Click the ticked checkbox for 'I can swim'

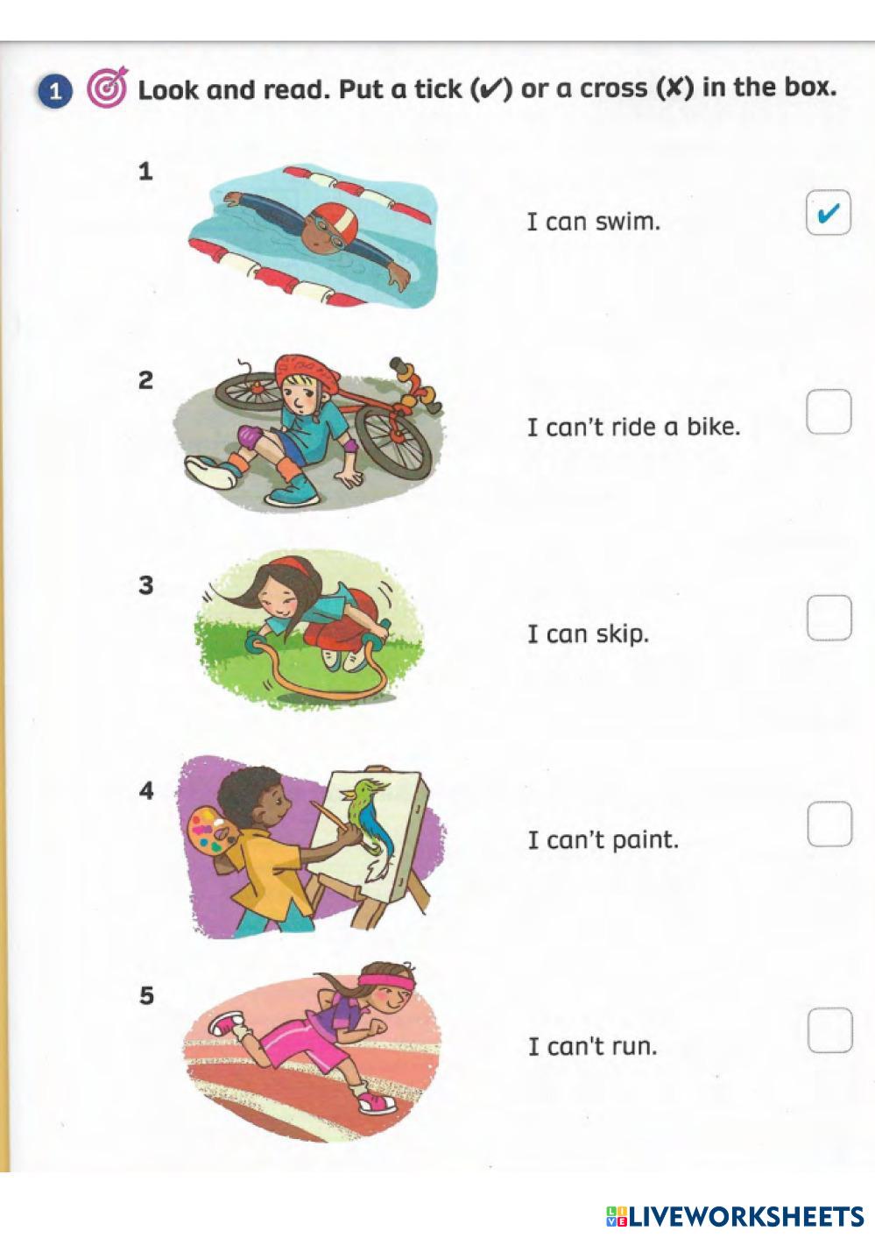coord(828,212)
